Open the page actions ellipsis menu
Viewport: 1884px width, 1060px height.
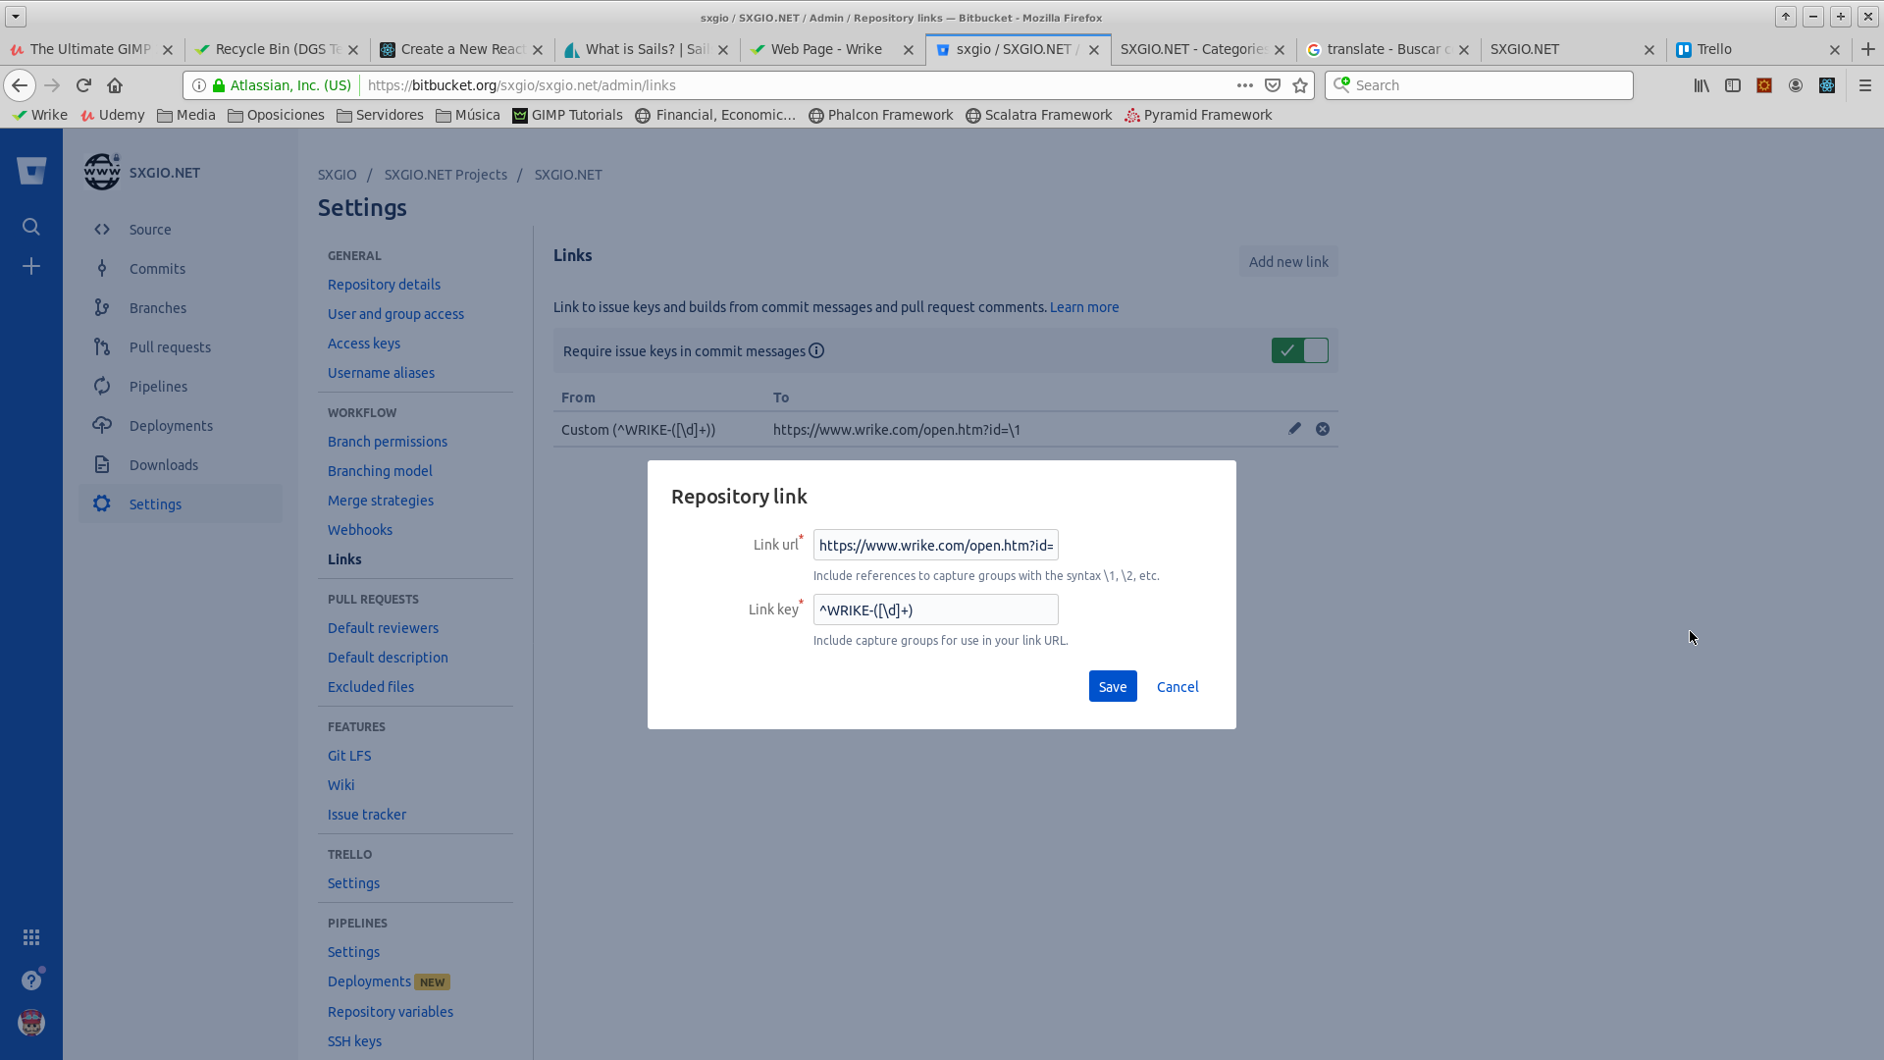click(1244, 85)
